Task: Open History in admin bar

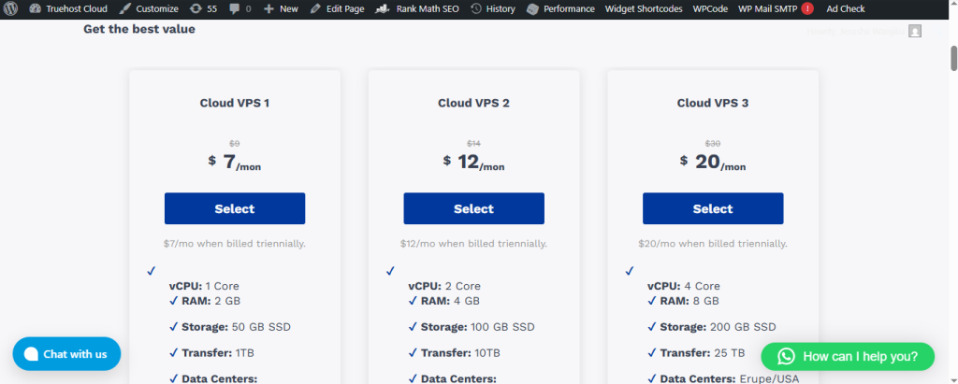Action: pos(492,9)
